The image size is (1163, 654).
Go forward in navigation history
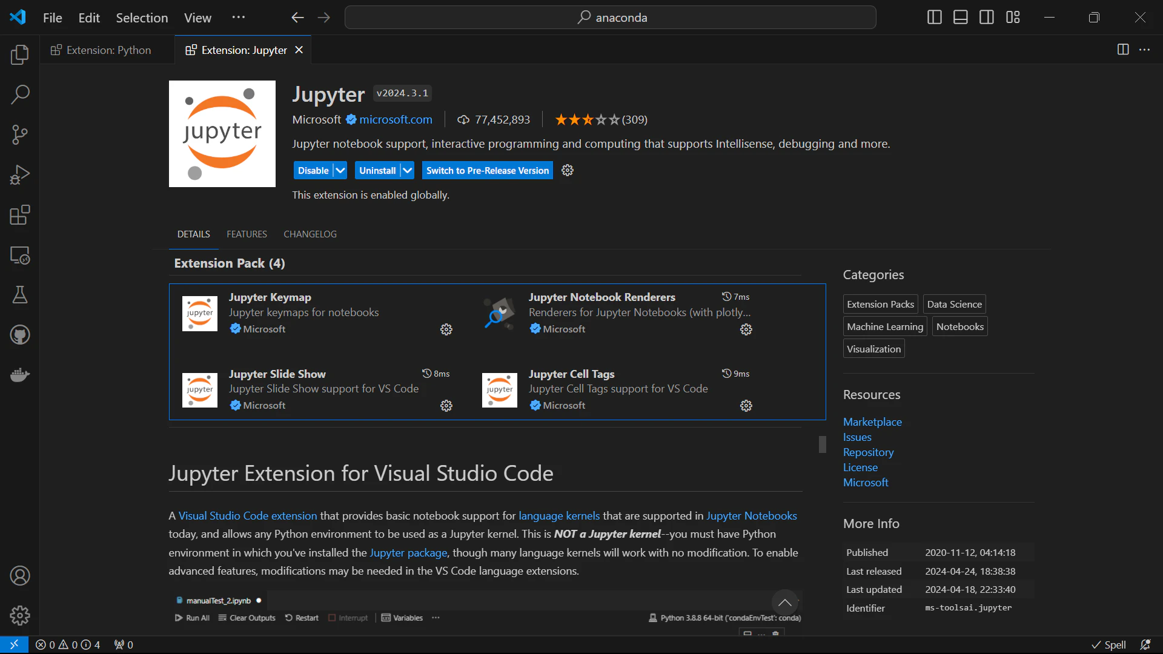[324, 18]
